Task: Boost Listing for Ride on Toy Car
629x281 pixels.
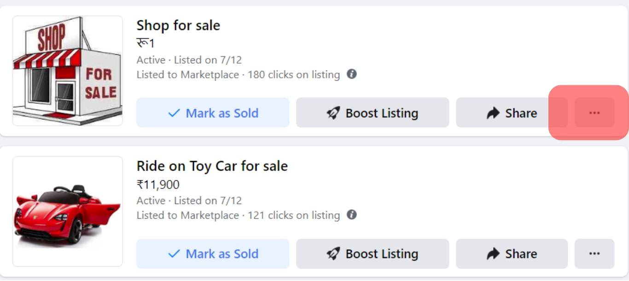Action: pyautogui.click(x=373, y=253)
